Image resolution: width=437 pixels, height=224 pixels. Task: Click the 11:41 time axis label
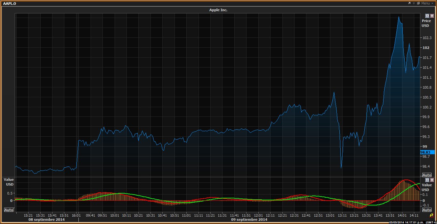pyautogui.click(x=234, y=215)
